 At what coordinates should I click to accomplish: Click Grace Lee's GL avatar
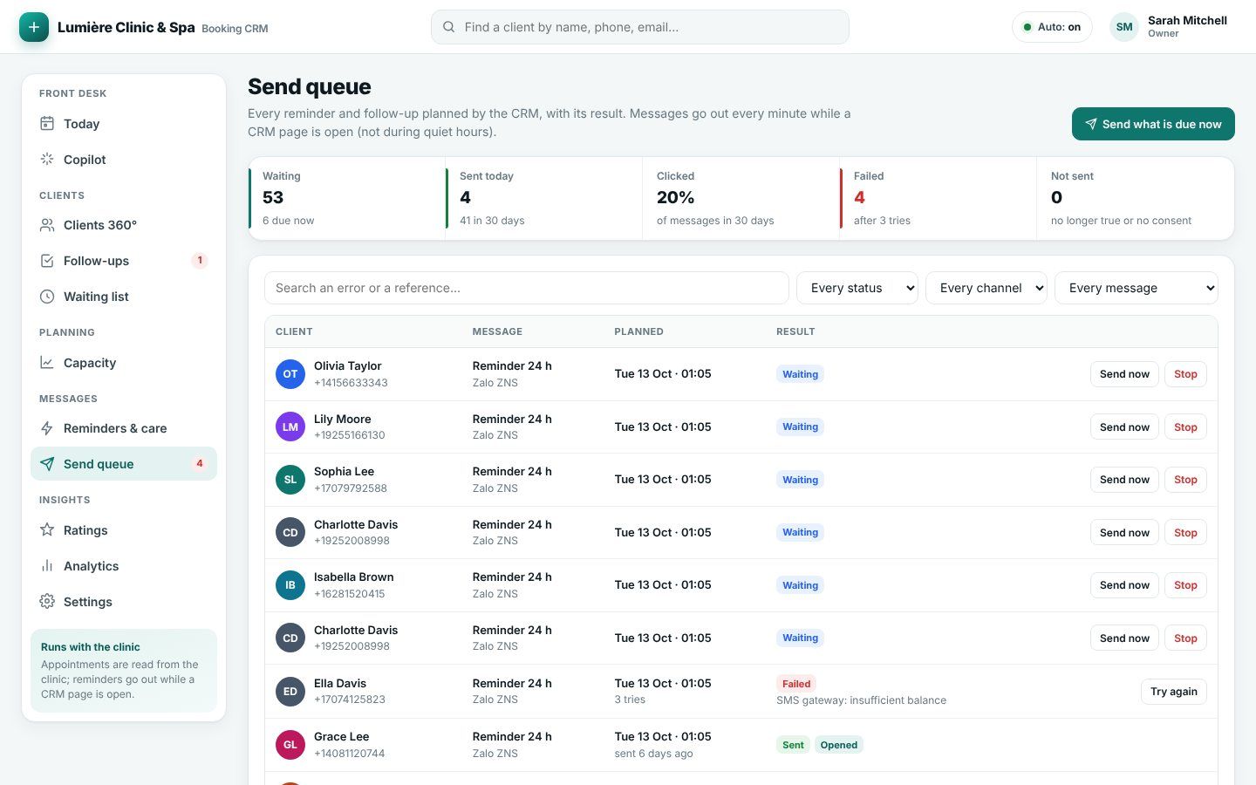click(290, 745)
